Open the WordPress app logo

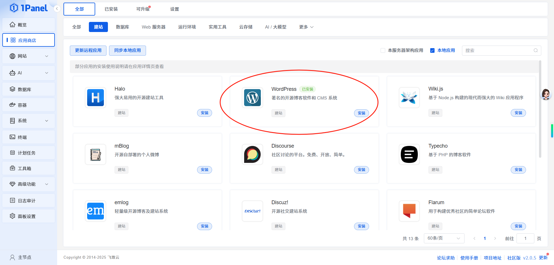(252, 97)
